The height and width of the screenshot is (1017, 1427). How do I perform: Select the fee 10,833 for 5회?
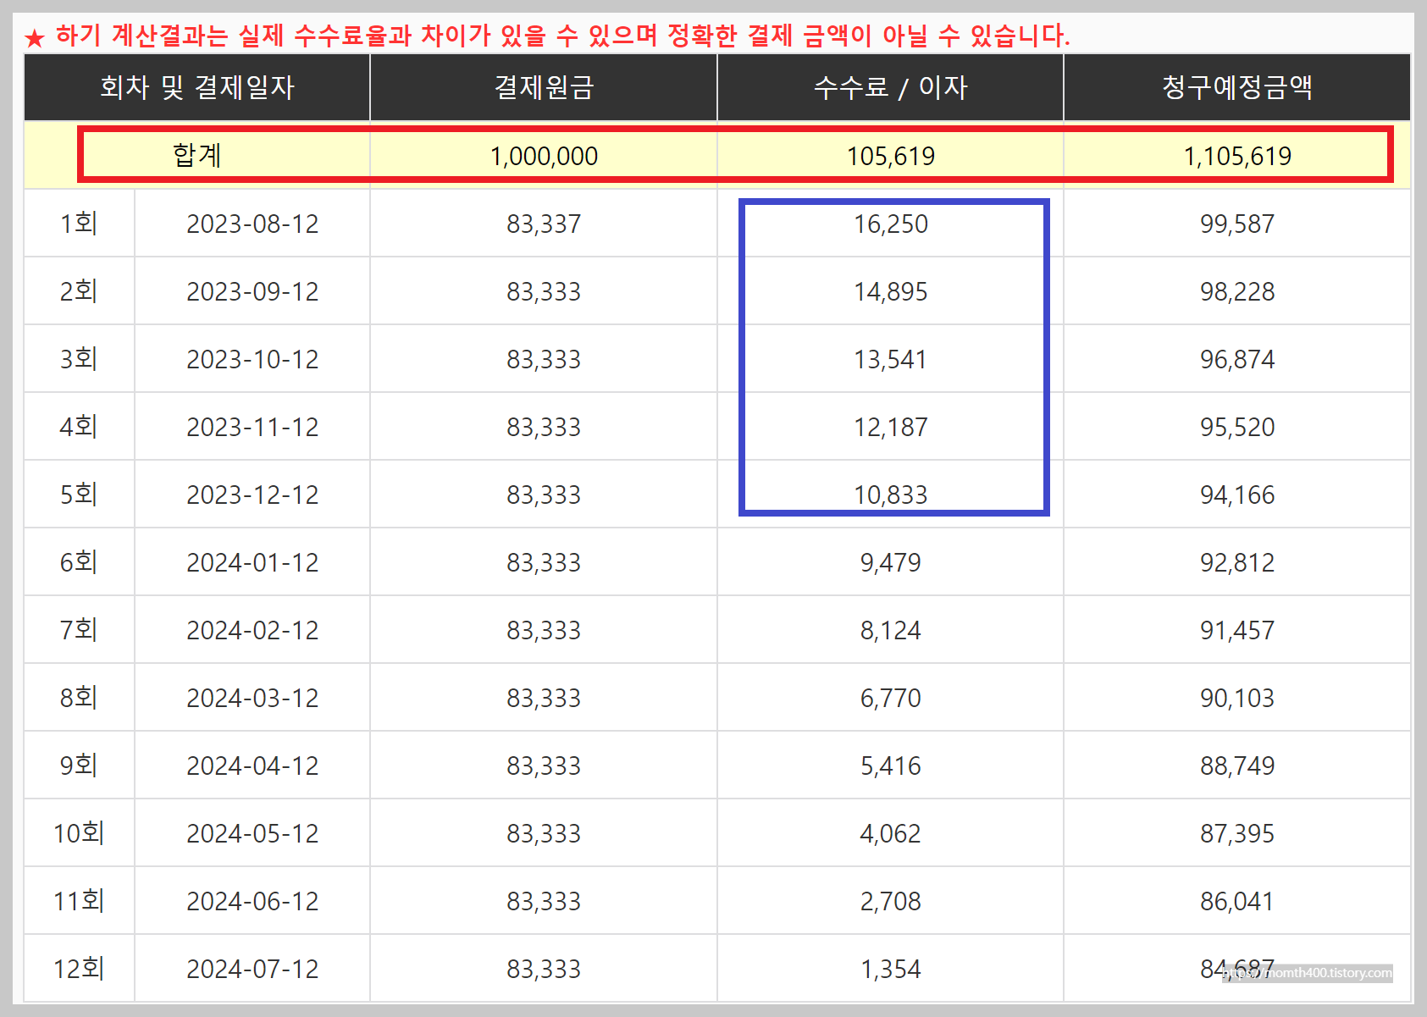pyautogui.click(x=890, y=495)
